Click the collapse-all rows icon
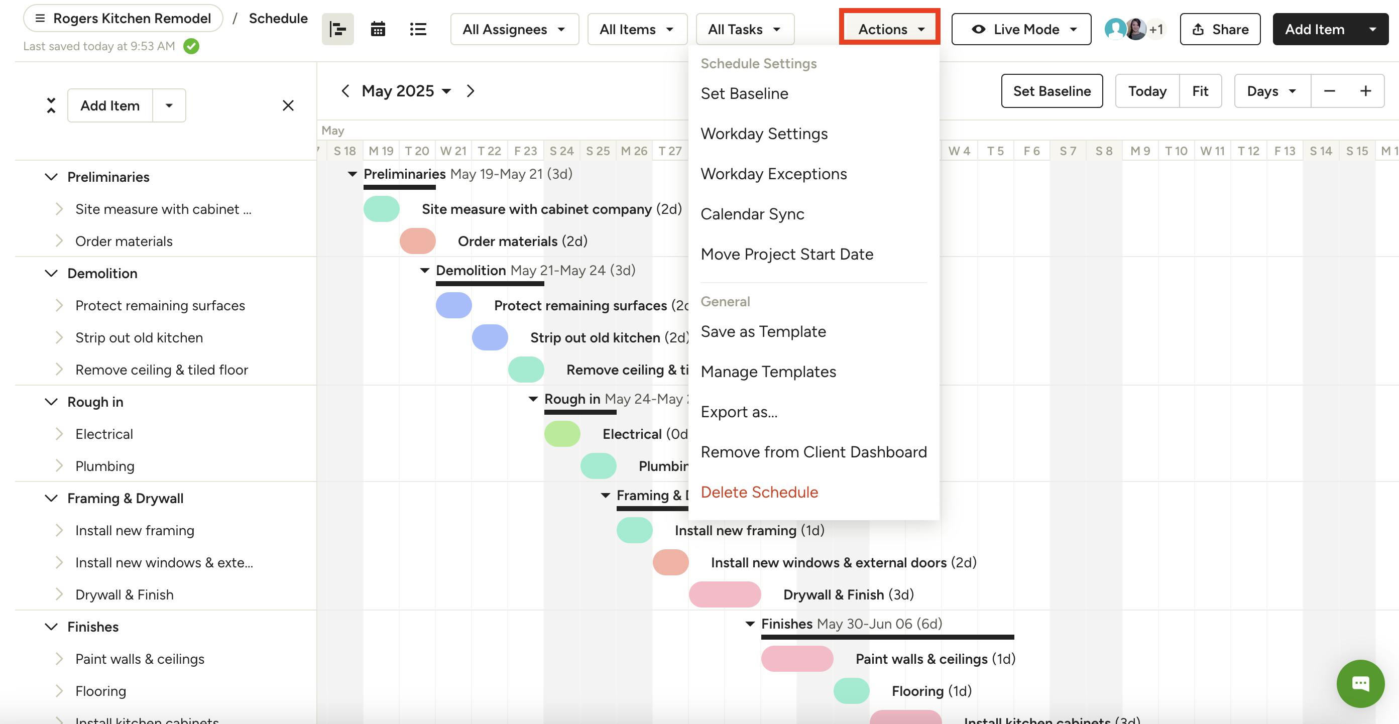This screenshot has height=724, width=1399. [x=51, y=105]
